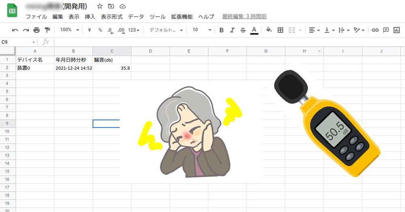Select cell 年月日時分秒
Viewport: 405px width, 212px height.
tap(73, 60)
